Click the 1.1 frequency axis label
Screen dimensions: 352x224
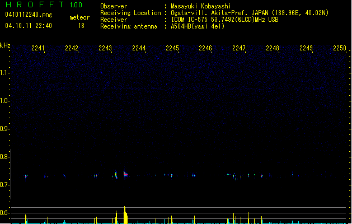tap(4, 73)
